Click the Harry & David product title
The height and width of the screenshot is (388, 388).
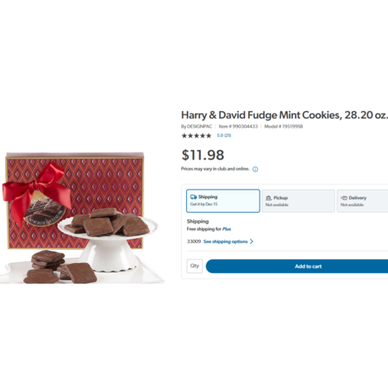coord(285,115)
